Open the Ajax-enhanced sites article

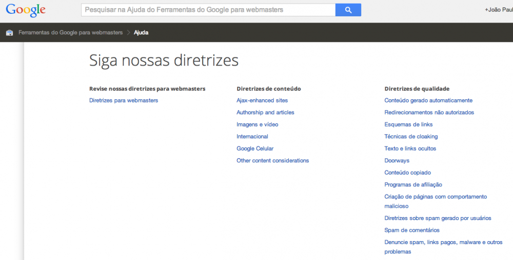pyautogui.click(x=262, y=100)
